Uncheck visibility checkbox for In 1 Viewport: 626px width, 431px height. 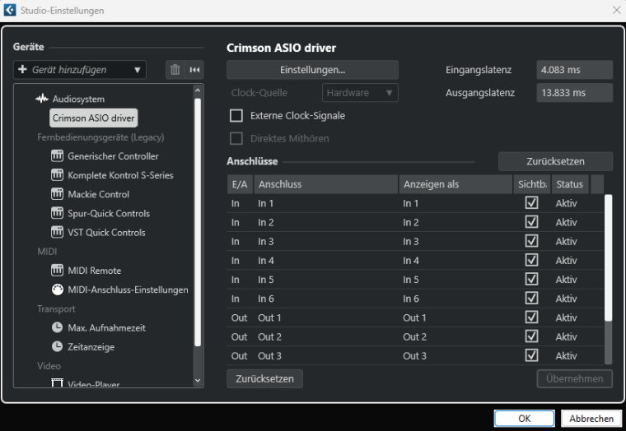click(x=531, y=203)
